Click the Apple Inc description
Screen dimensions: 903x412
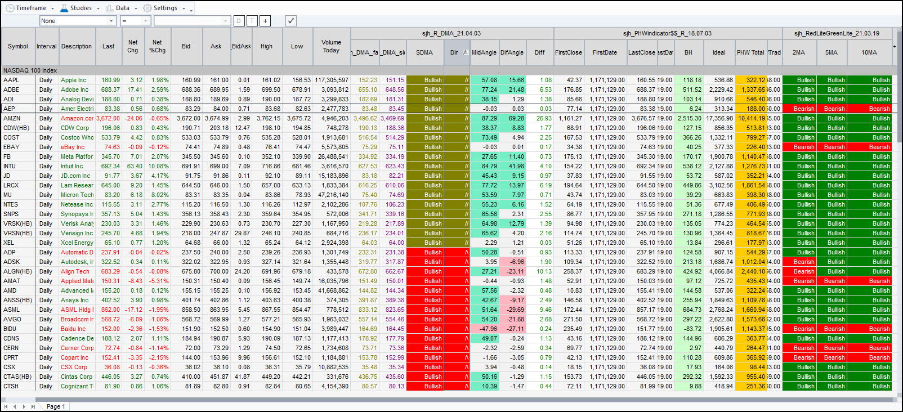[77, 80]
